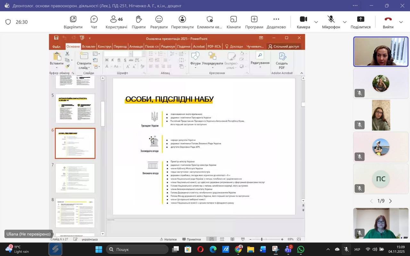This screenshot has width=410, height=256.
Task: Open the Реагувати reactions menu
Action: click(159, 22)
